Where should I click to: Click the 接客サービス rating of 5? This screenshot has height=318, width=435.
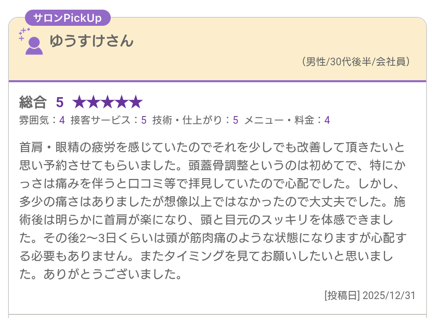144,120
